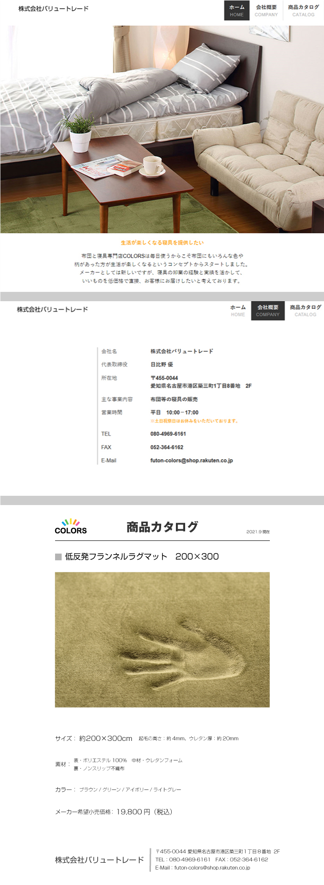Screen dimensions: 324x885
Task: Click 株式会社バリュートレード logo above the bedroom photo
Action: pos(53,9)
